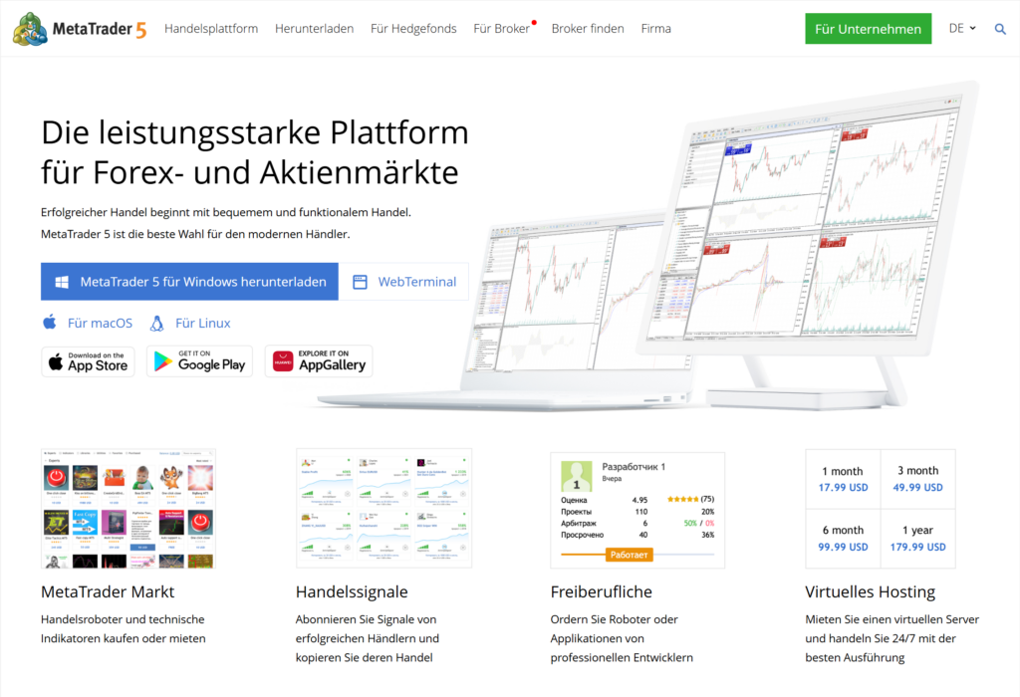Image resolution: width=1020 pixels, height=697 pixels.
Task: Open the Freiberufliche heading link
Action: pyautogui.click(x=601, y=591)
